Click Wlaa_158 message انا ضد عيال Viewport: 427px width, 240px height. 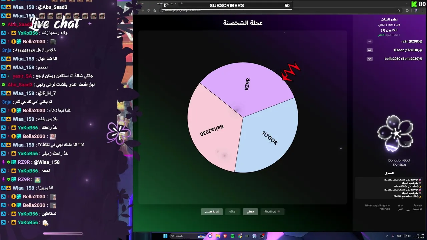[48, 59]
